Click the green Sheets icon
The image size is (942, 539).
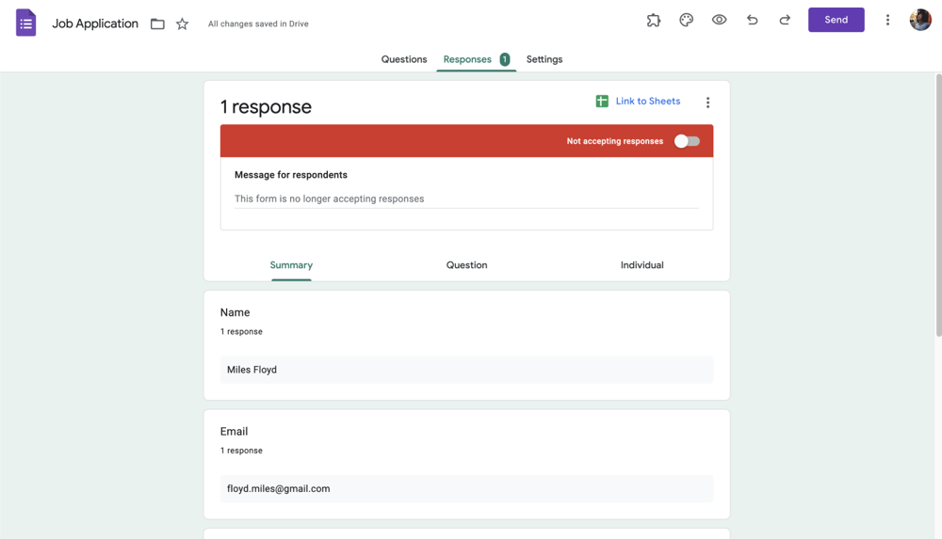click(602, 102)
